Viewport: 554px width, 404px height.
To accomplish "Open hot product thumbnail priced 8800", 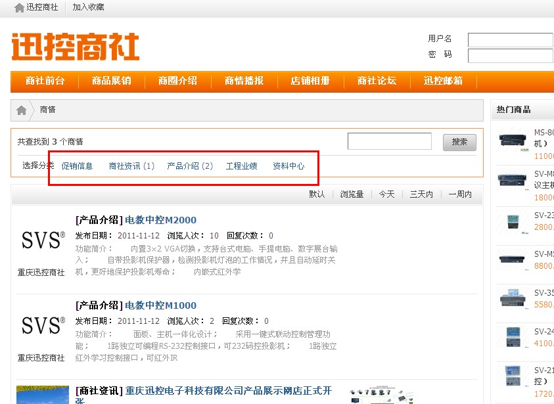I will click(x=513, y=260).
